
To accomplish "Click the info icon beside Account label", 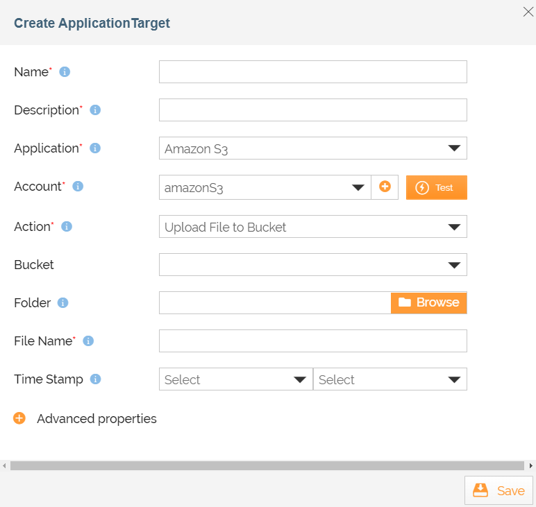I will pyautogui.click(x=78, y=187).
